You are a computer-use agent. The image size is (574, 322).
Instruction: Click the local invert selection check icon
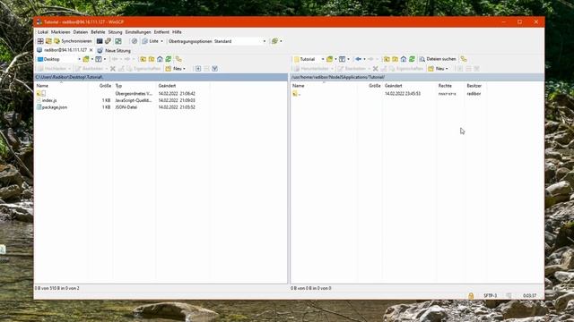coord(215,69)
